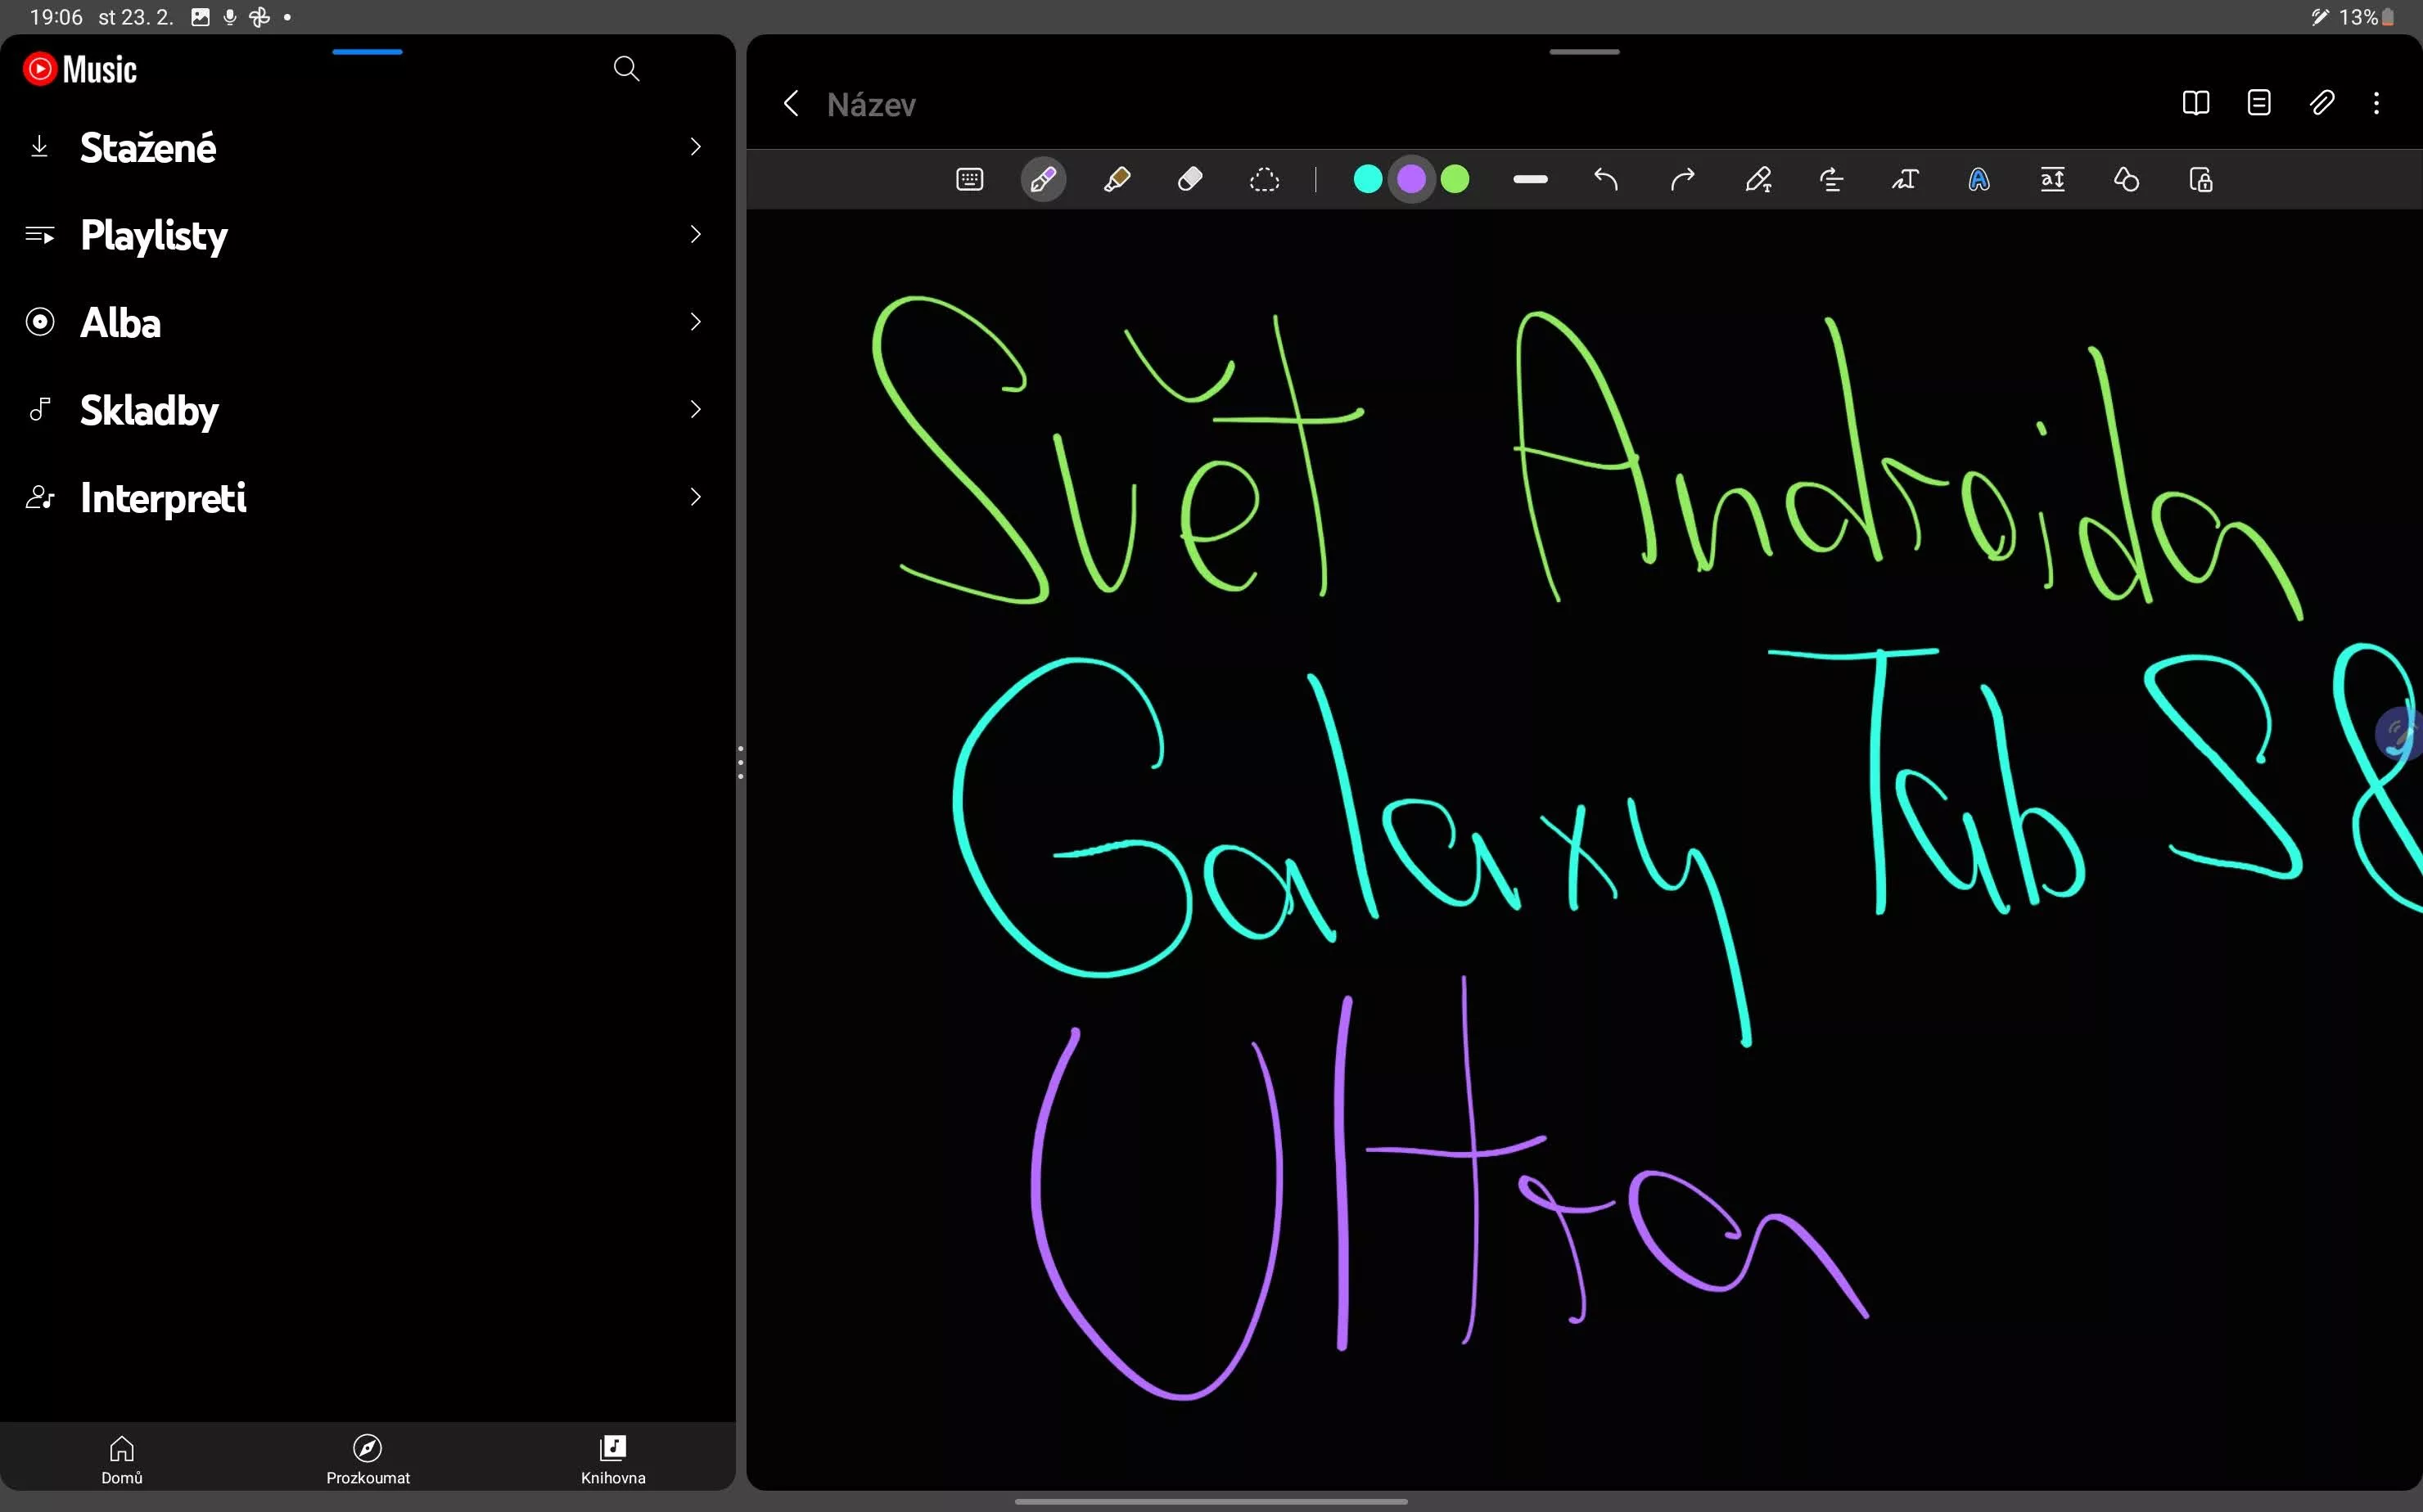Viewport: 2423px width, 1512px height.
Task: Toggle the canvas lock icon
Action: pyautogui.click(x=2201, y=180)
